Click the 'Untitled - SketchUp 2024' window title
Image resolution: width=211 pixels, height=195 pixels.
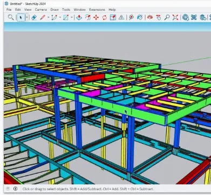point(28,4)
